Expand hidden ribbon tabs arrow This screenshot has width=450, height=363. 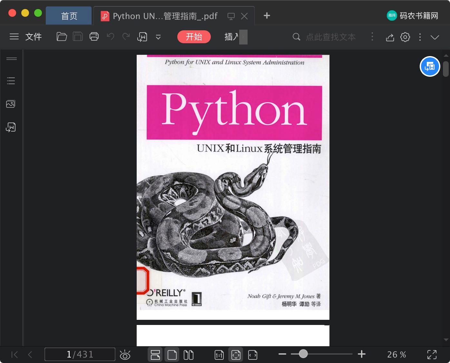pos(243,37)
